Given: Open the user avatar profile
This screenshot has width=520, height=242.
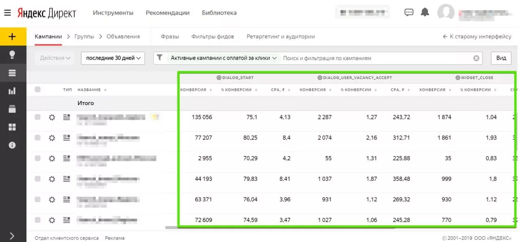Looking at the screenshot, I should pyautogui.click(x=446, y=13).
